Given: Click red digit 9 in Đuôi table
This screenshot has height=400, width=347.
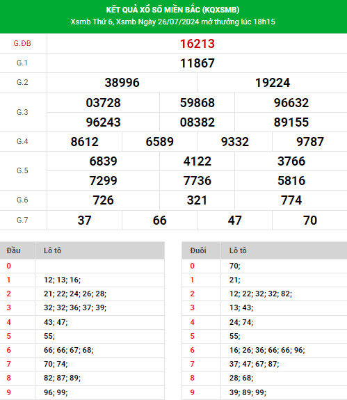Looking at the screenshot, I should click(x=192, y=392).
